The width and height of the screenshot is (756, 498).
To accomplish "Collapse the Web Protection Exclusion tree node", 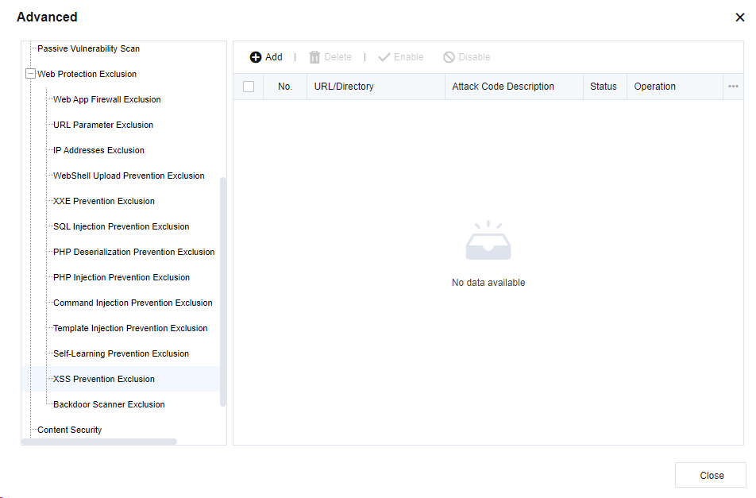I will [x=30, y=74].
